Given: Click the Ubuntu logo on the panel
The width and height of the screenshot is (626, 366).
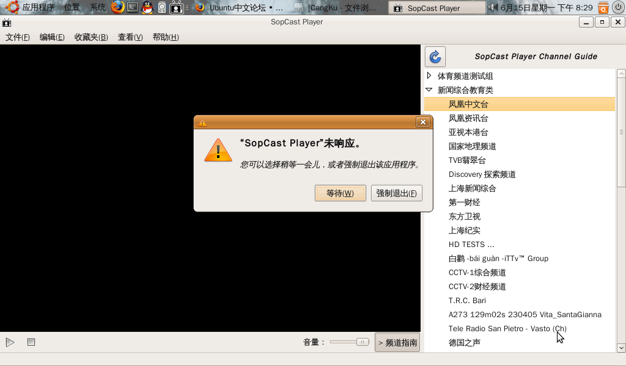Looking at the screenshot, I should 12,7.
